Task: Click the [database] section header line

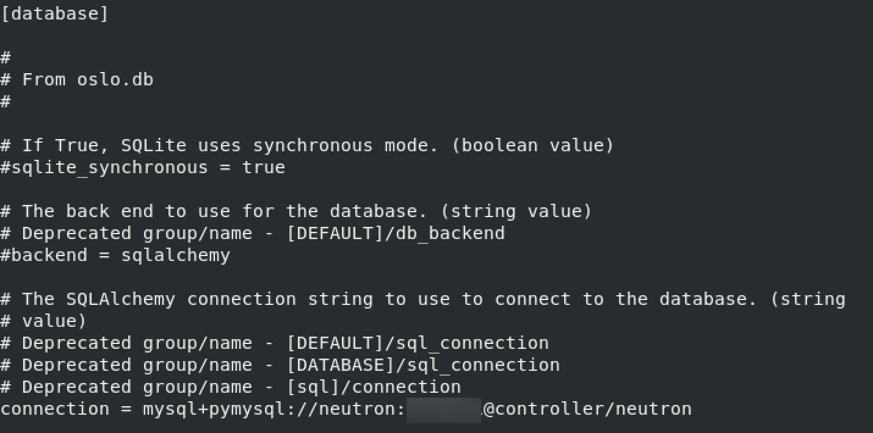Action: point(54,13)
